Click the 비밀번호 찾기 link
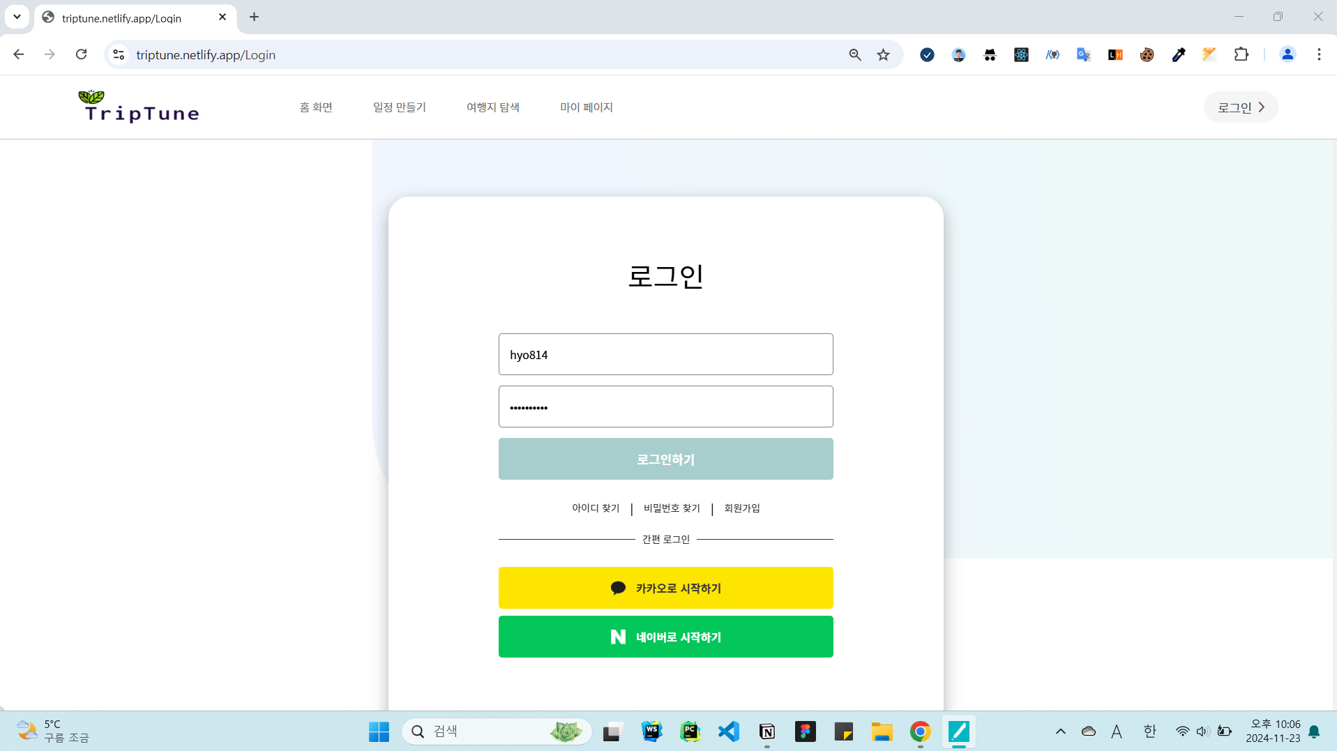The image size is (1337, 751). pyautogui.click(x=671, y=508)
